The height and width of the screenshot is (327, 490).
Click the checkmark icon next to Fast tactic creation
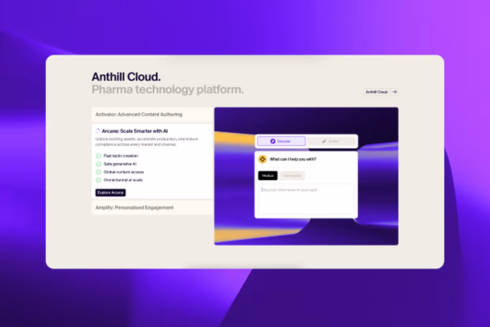98,156
